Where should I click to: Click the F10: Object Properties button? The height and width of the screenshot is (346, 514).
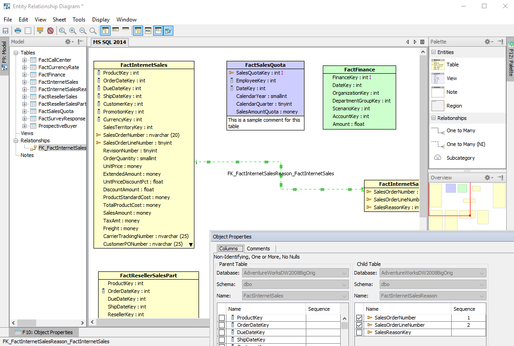[x=44, y=332]
